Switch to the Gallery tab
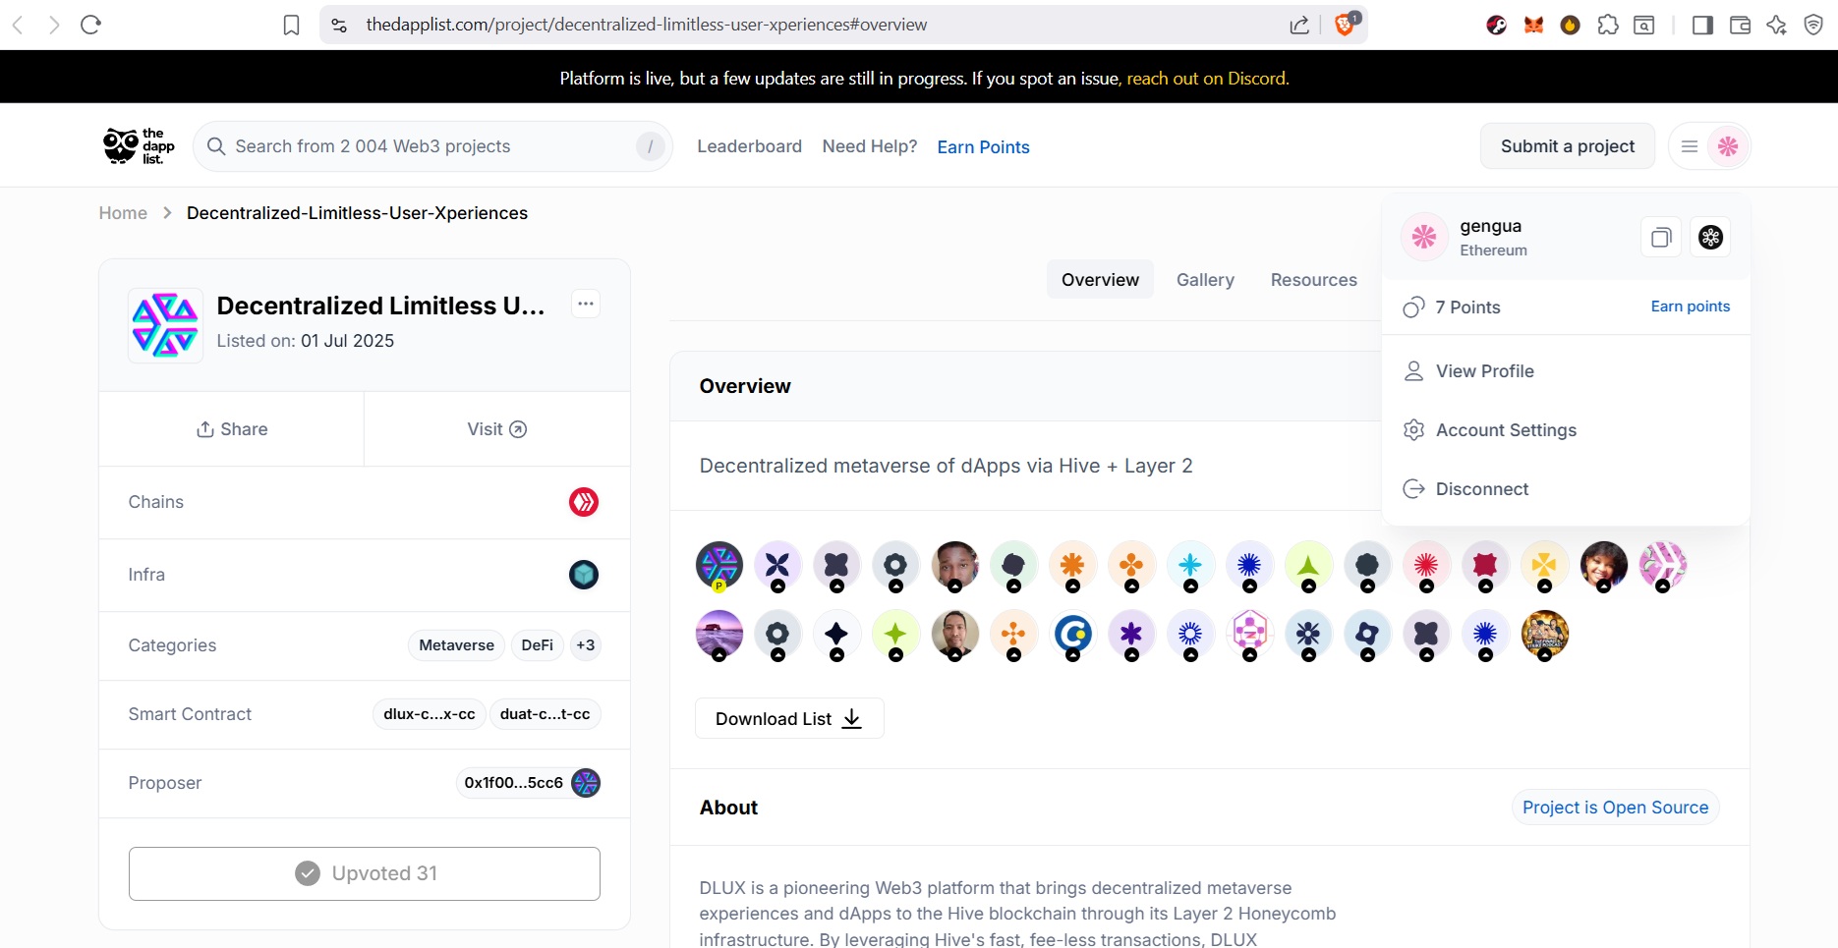The height and width of the screenshot is (948, 1838). pos(1205,280)
